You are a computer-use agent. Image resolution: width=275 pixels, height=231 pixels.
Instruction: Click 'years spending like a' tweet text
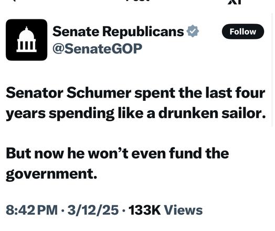(x=80, y=113)
